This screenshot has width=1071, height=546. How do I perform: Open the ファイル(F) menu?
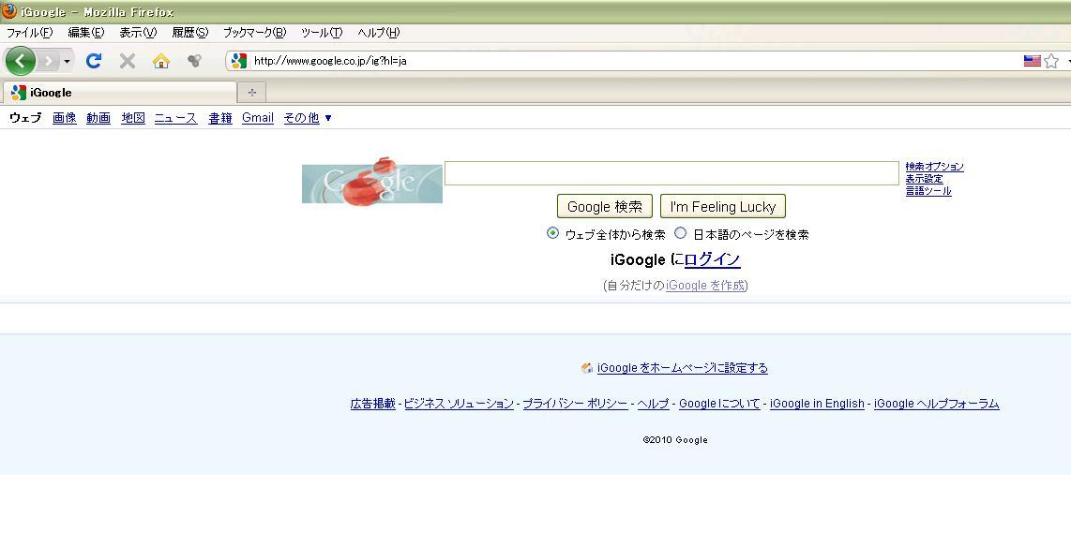(x=29, y=32)
